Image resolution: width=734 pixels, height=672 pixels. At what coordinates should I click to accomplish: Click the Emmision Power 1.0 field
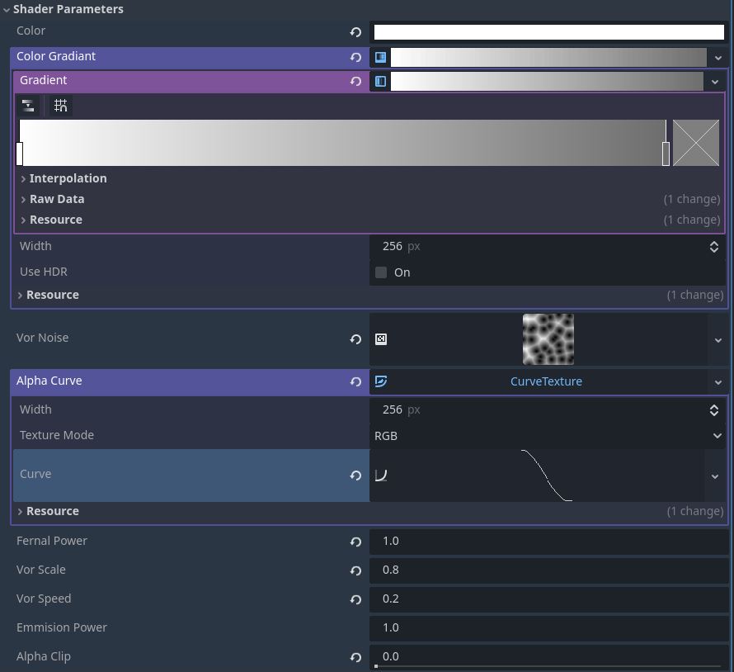(x=548, y=628)
